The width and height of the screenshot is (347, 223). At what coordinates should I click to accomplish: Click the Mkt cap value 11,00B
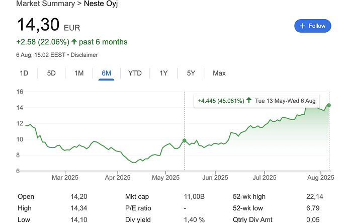[x=194, y=196]
